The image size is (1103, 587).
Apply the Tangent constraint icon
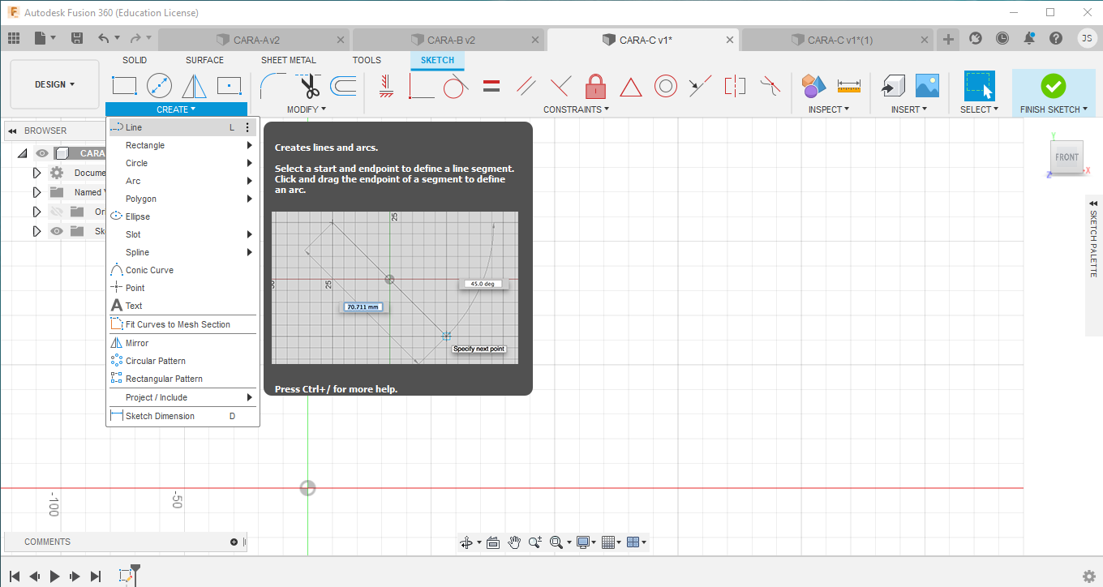coord(456,85)
